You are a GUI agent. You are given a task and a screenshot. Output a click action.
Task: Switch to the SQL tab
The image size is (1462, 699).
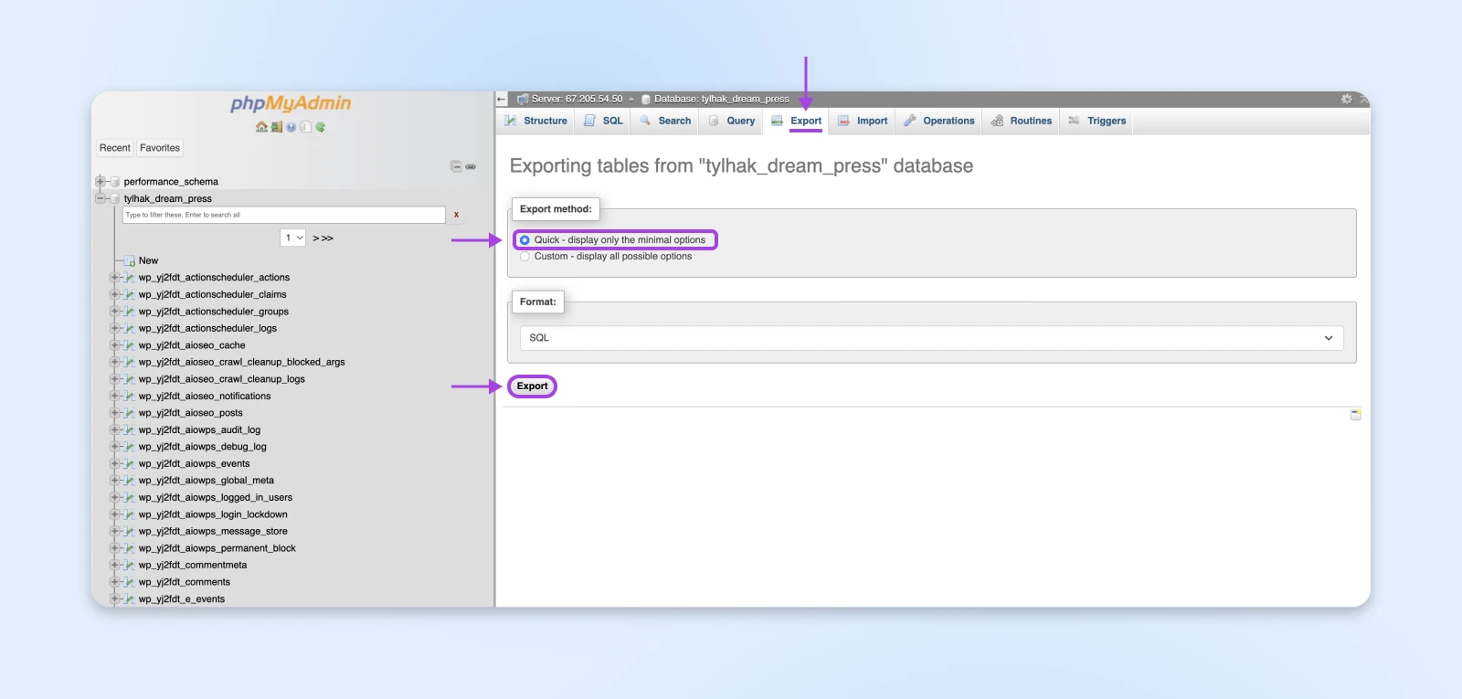coord(603,121)
